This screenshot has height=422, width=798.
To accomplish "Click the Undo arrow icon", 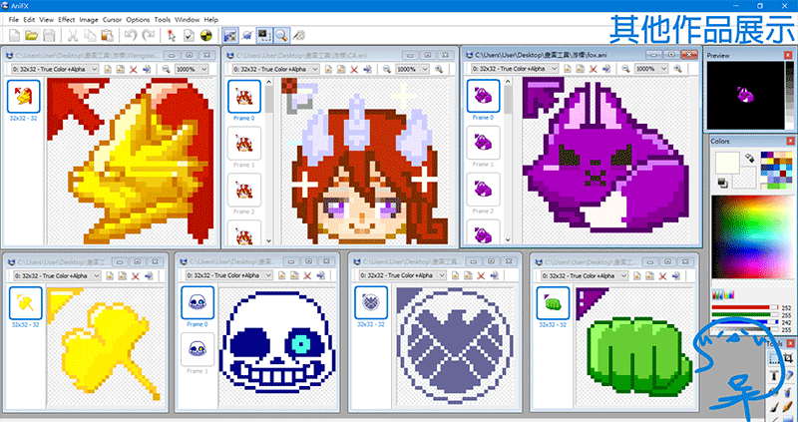I will (131, 35).
